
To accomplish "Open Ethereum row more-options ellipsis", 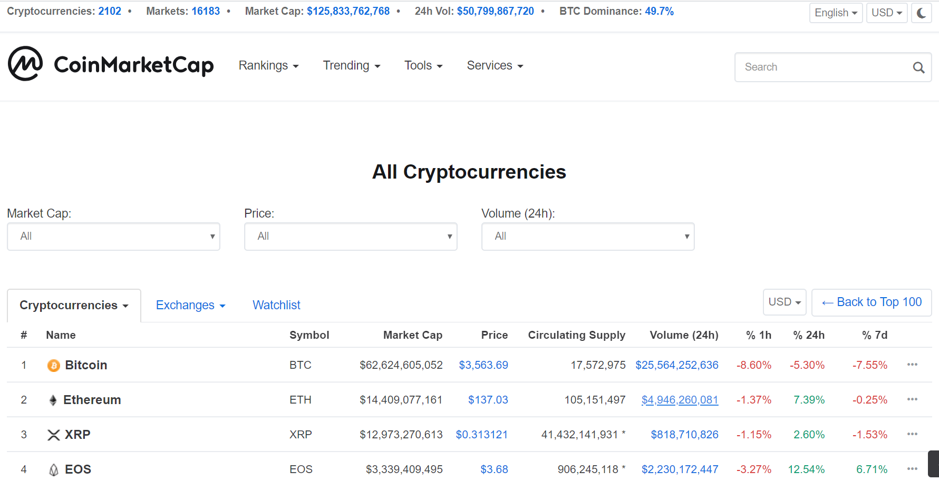I will (x=912, y=399).
